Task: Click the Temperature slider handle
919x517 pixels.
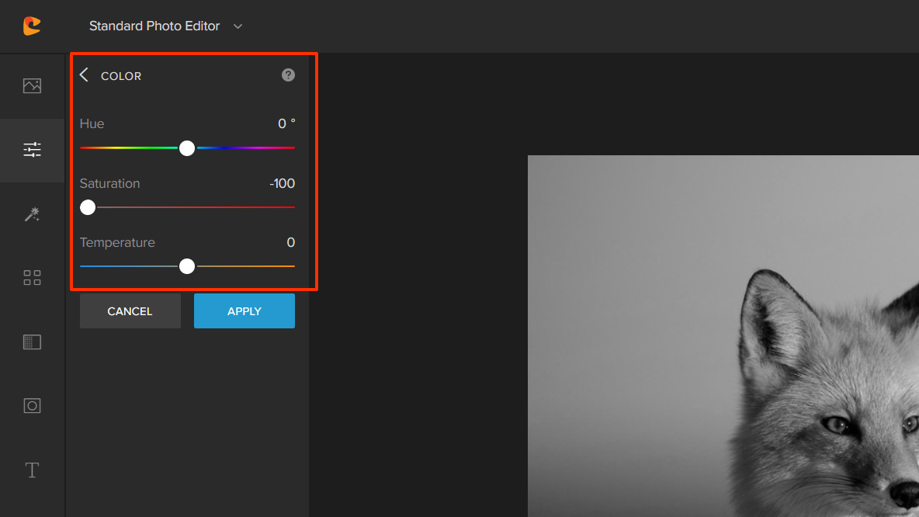Action: [187, 266]
